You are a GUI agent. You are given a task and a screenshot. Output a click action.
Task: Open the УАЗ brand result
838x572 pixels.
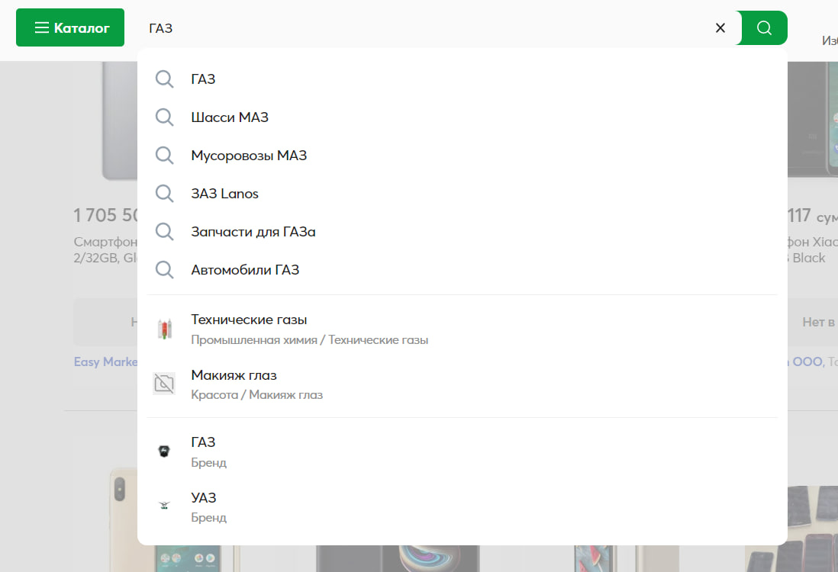[x=463, y=506]
